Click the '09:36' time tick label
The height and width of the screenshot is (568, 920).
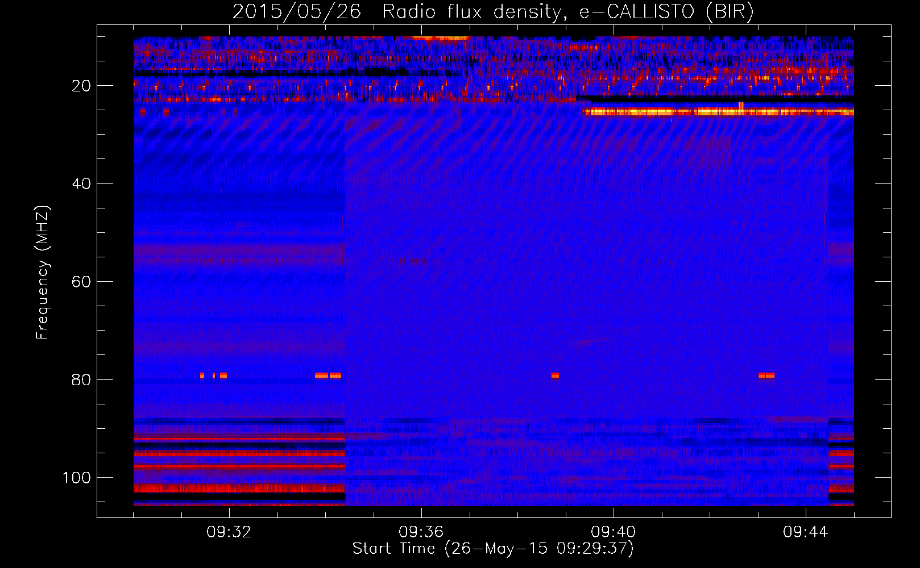tap(421, 532)
